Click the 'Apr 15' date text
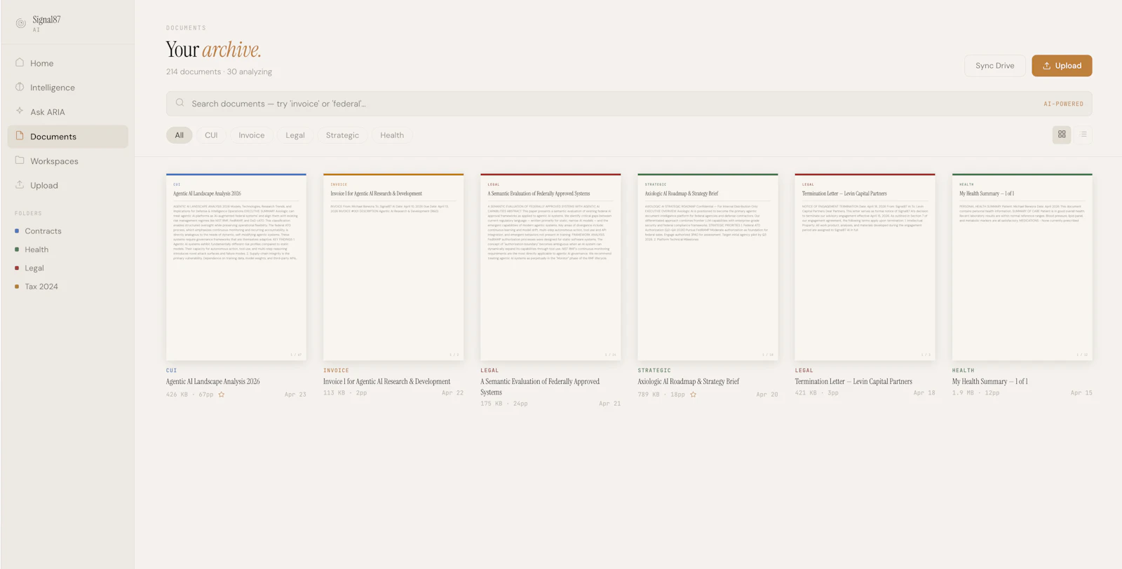 1081,393
